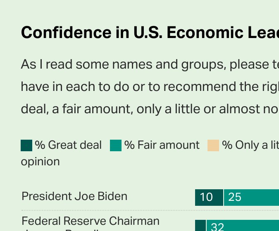
Task: Select the '% Fair amount' legend label
Action: pyautogui.click(x=162, y=145)
